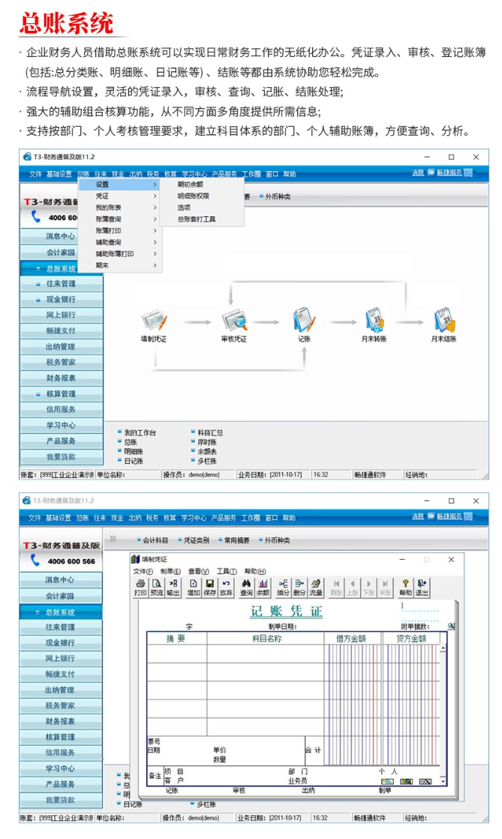Screen dimensions: 502x839
Task: Open 审核凭证 flowchart icon
Action: point(234,320)
